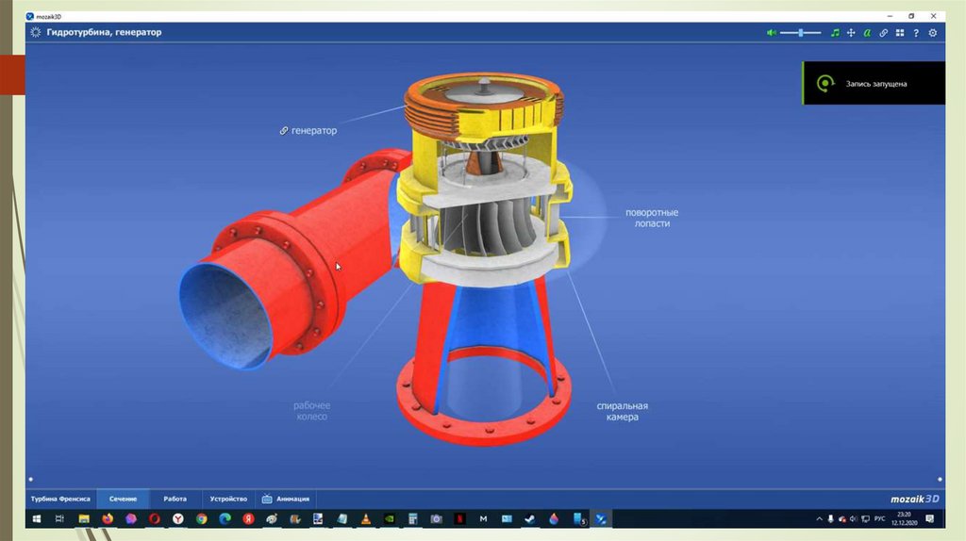
Task: Click the генератор label link
Action: coord(308,130)
